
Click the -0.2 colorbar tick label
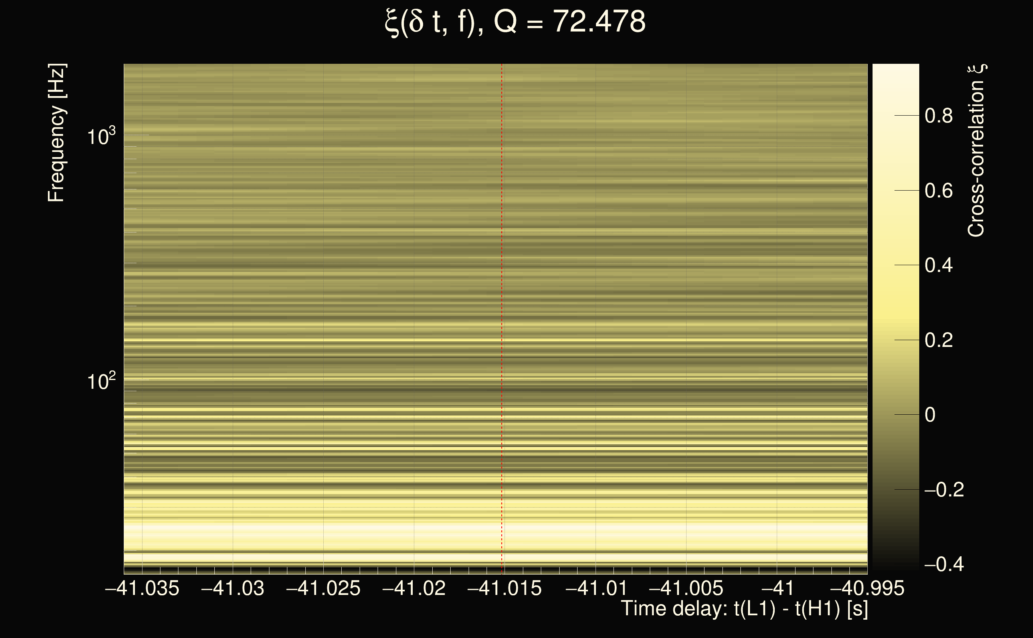(944, 490)
